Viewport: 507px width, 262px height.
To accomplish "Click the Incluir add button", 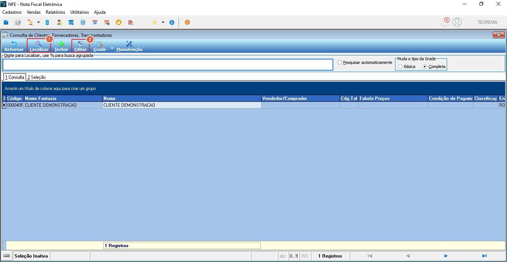I will 61,46.
